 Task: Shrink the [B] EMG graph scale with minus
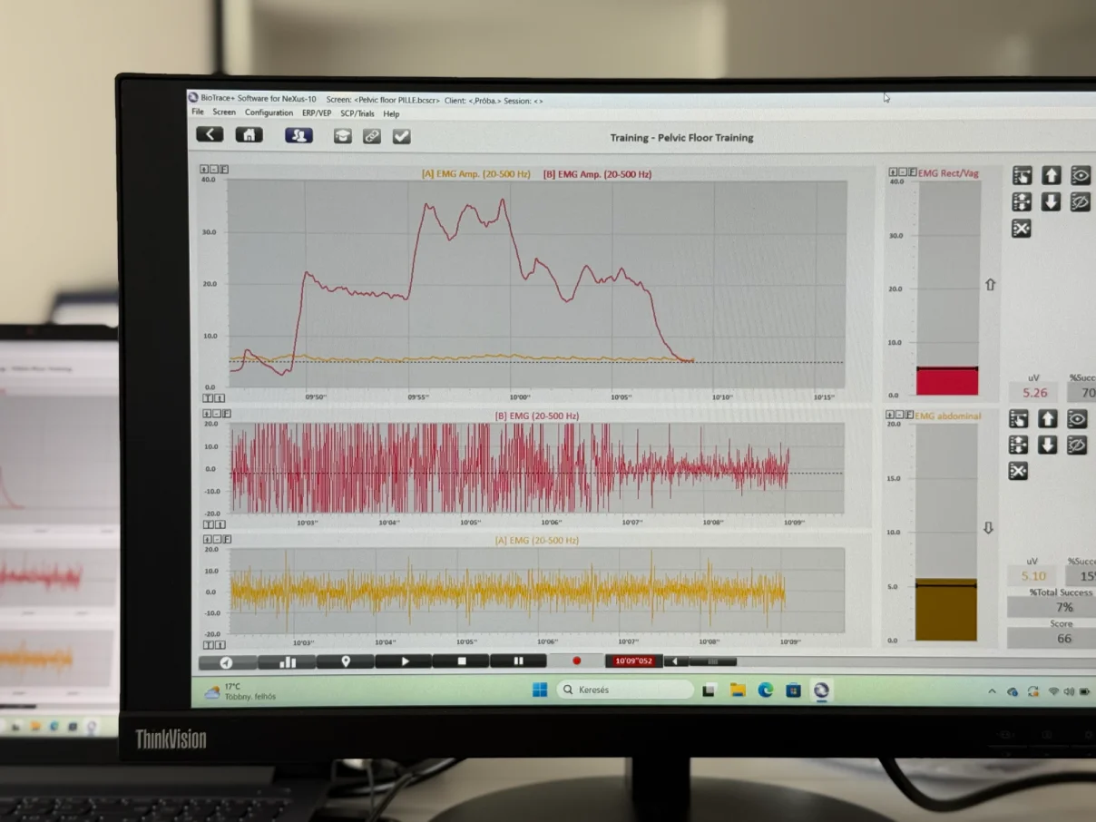click(x=215, y=413)
